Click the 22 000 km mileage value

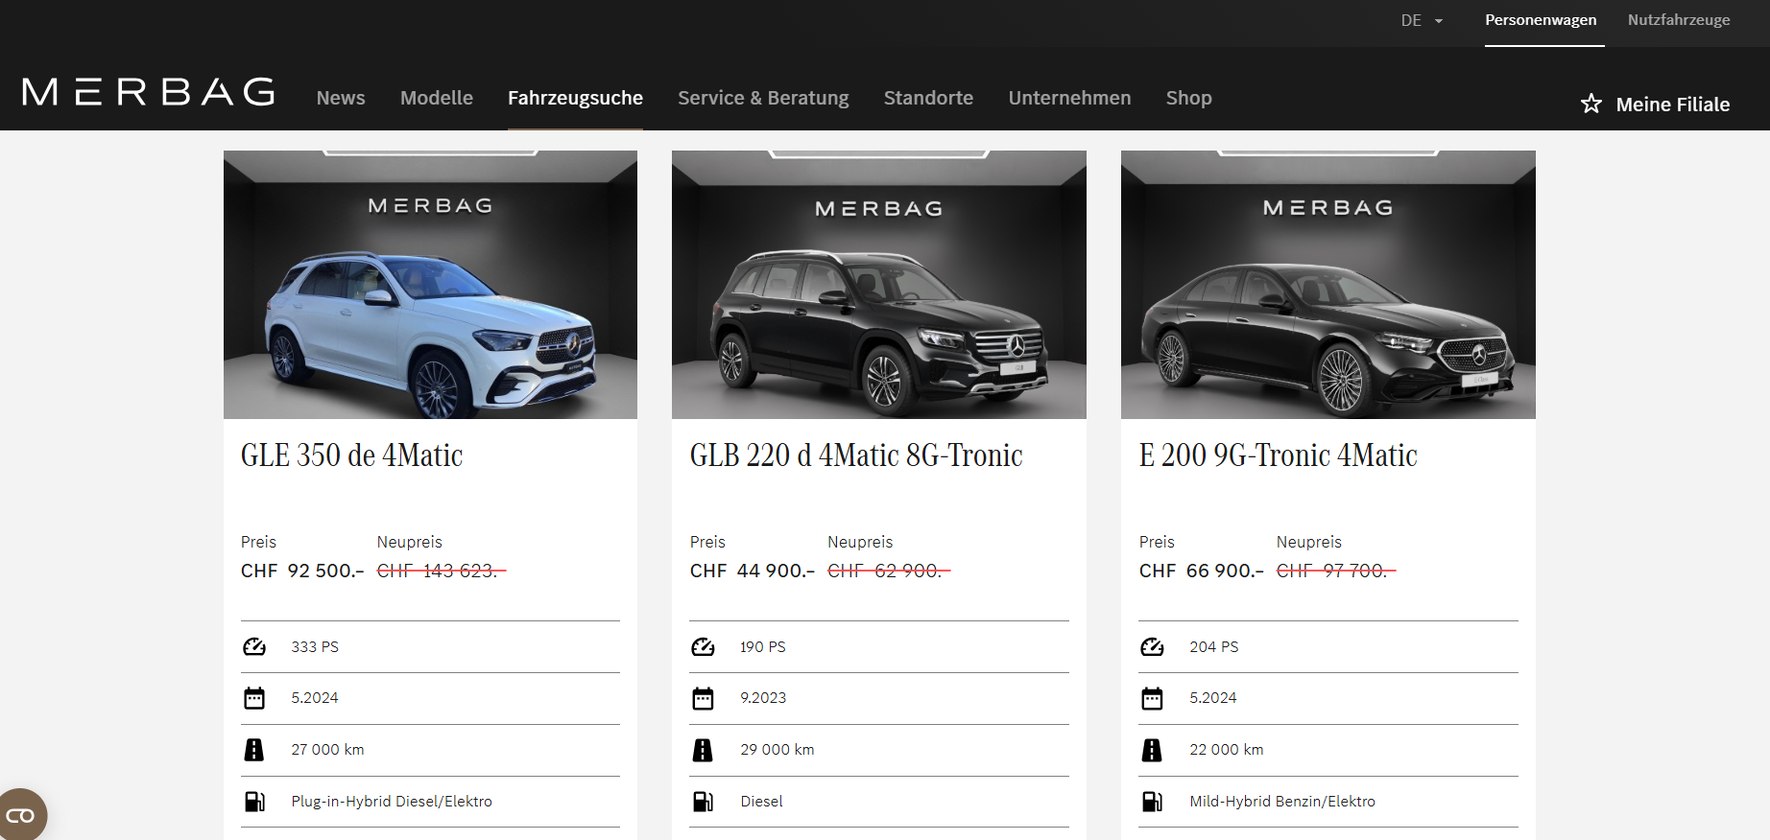pyautogui.click(x=1227, y=750)
